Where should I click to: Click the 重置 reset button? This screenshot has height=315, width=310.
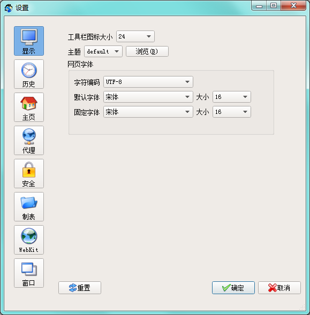(80, 288)
